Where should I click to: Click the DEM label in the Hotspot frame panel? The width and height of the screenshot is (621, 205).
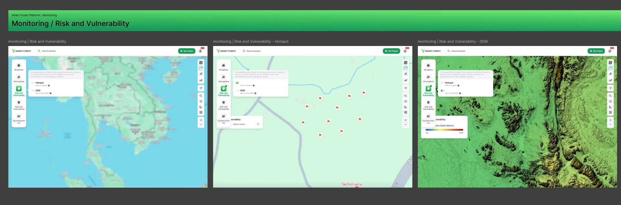(x=243, y=90)
